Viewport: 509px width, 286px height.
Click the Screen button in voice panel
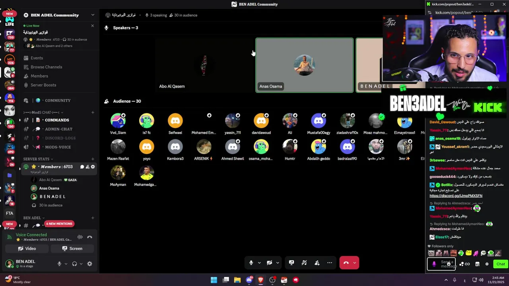[x=72, y=249]
